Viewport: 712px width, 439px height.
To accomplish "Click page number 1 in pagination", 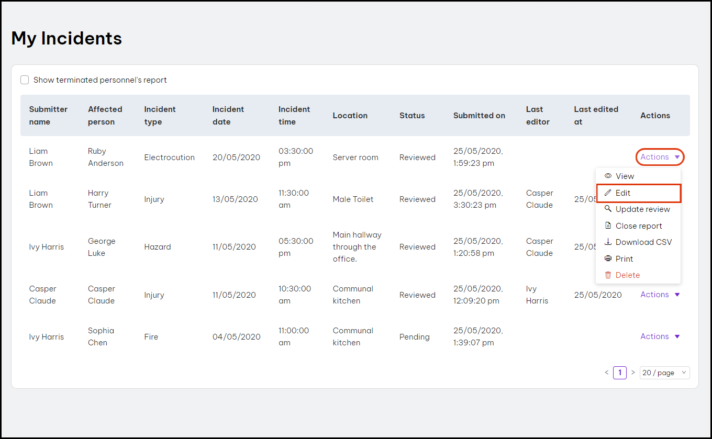I will tap(620, 373).
